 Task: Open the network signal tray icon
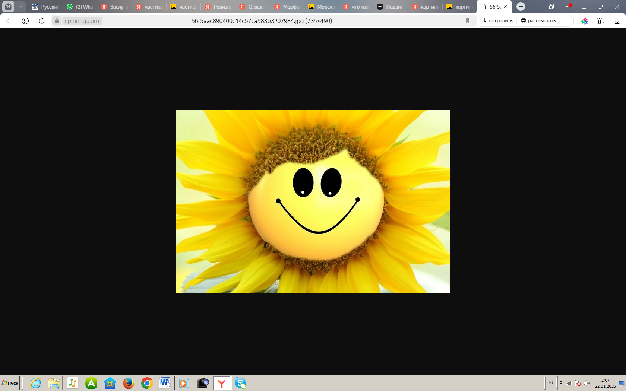click(x=569, y=383)
